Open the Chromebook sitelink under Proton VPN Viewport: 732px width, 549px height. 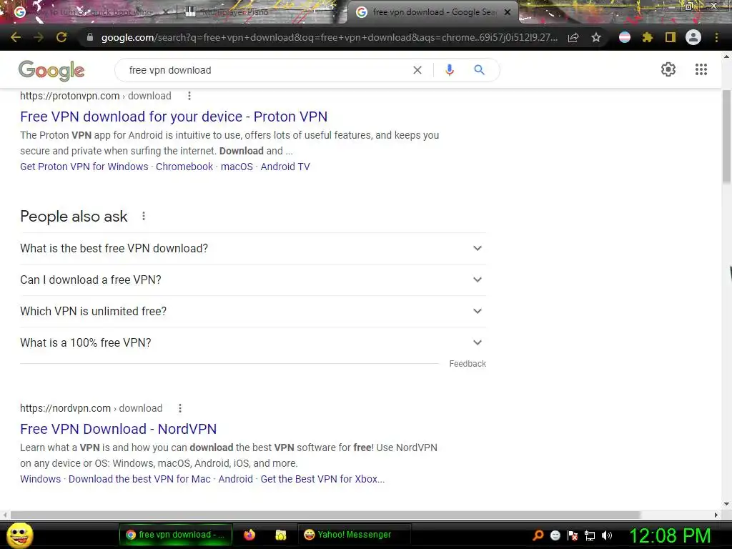184,167
